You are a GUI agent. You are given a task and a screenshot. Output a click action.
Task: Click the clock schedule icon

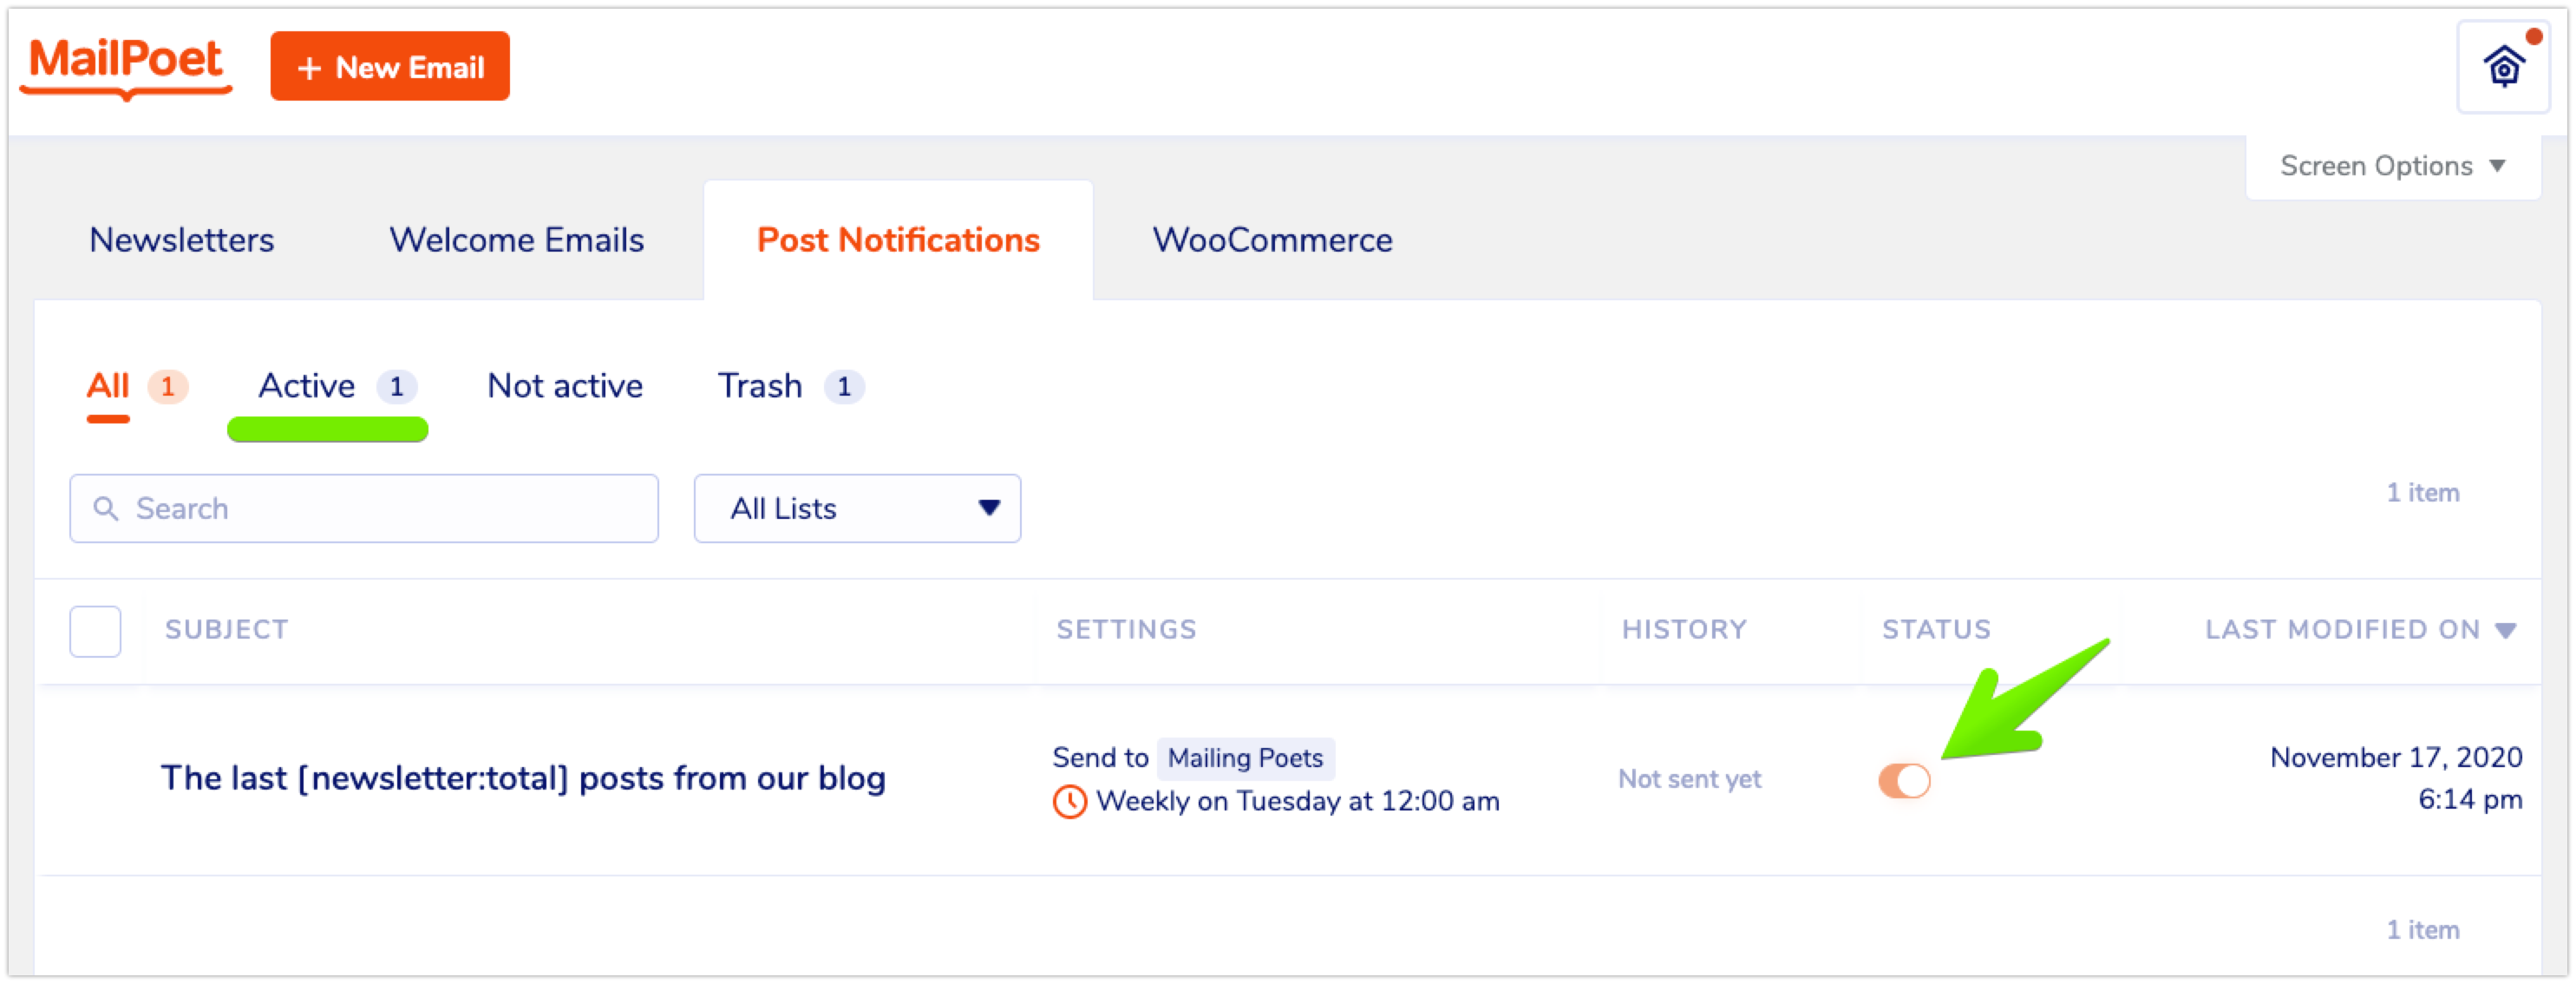pos(1069,802)
